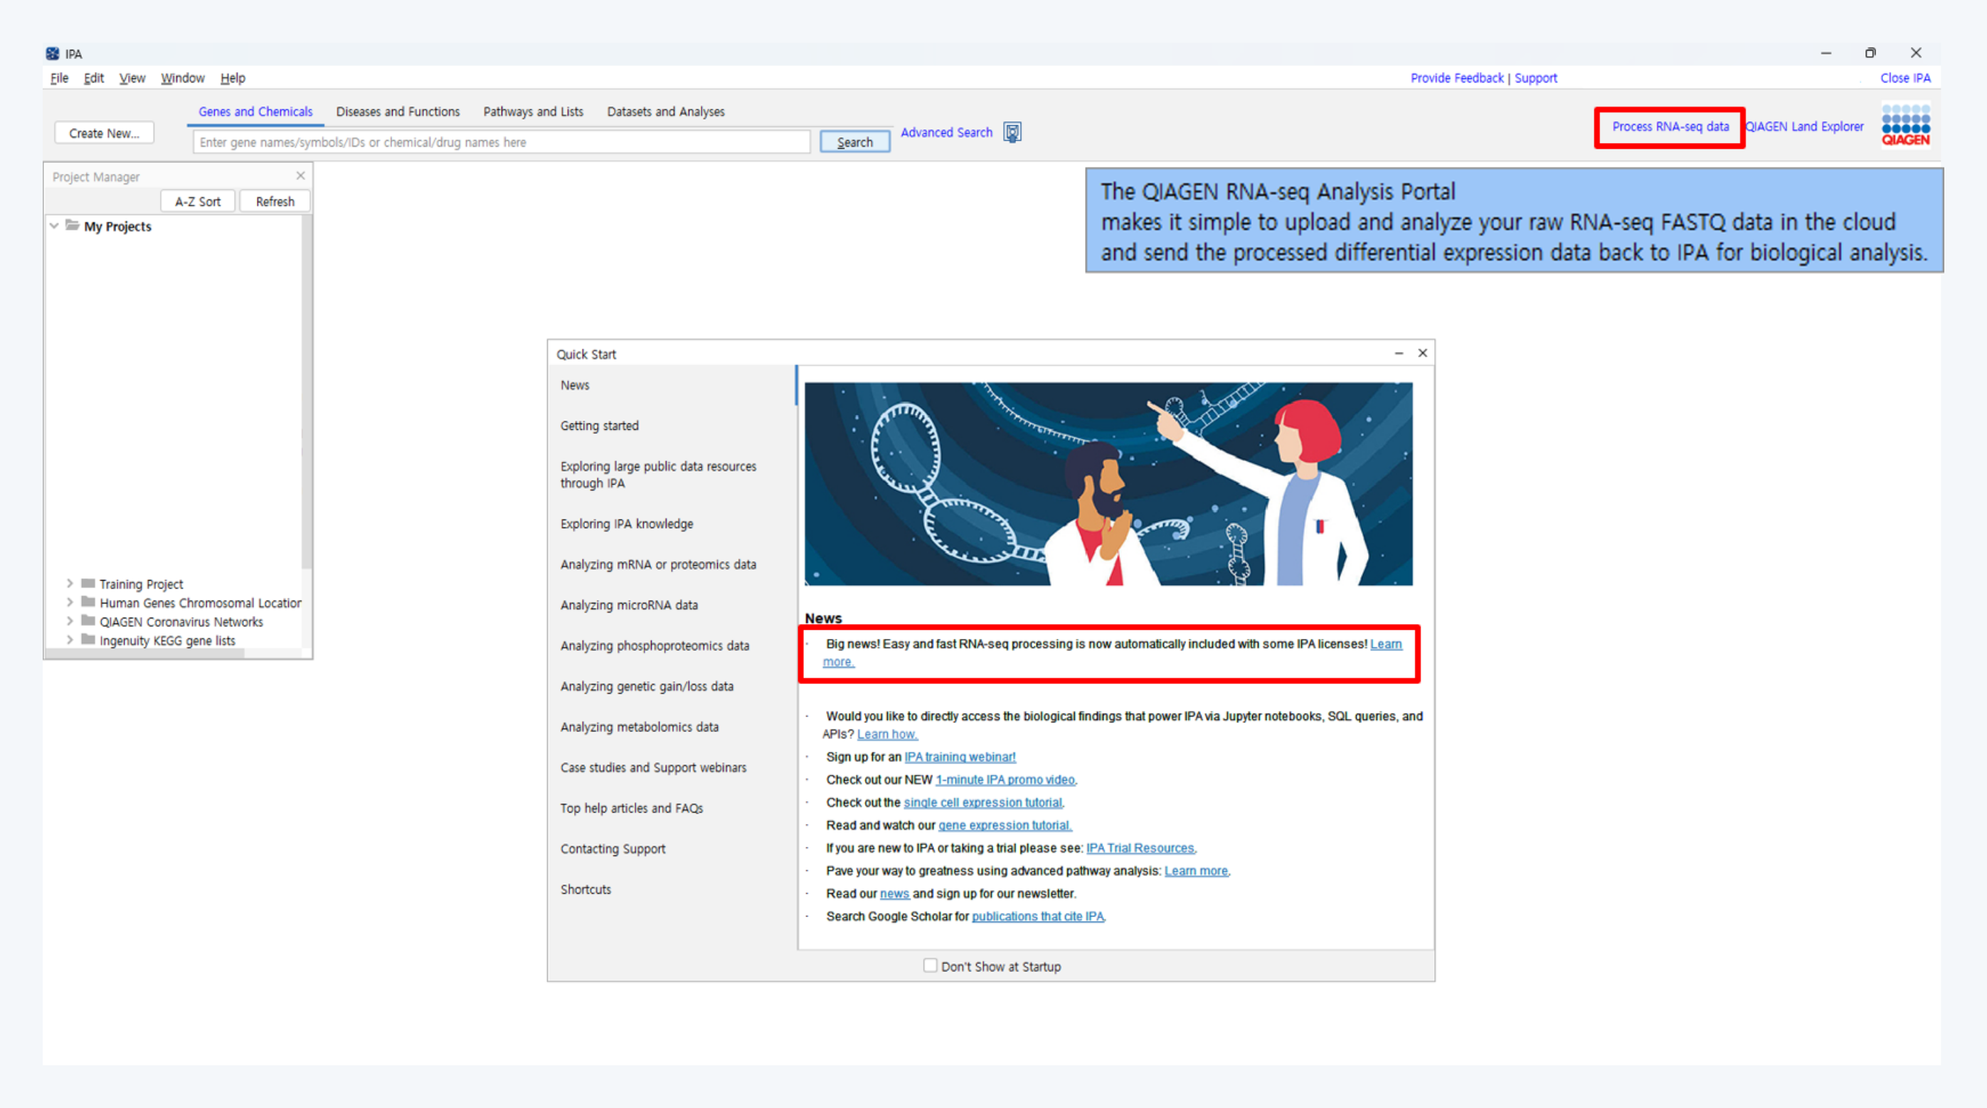The image size is (1987, 1108).
Task: Expand Ingenuity KEGG gene lists folder
Action: (x=70, y=640)
